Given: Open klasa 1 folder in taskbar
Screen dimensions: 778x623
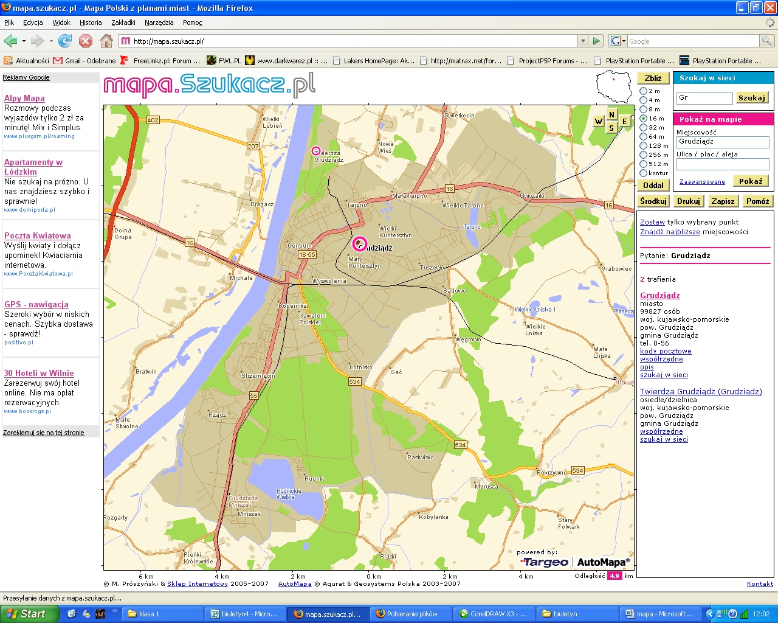Looking at the screenshot, I should [x=161, y=614].
